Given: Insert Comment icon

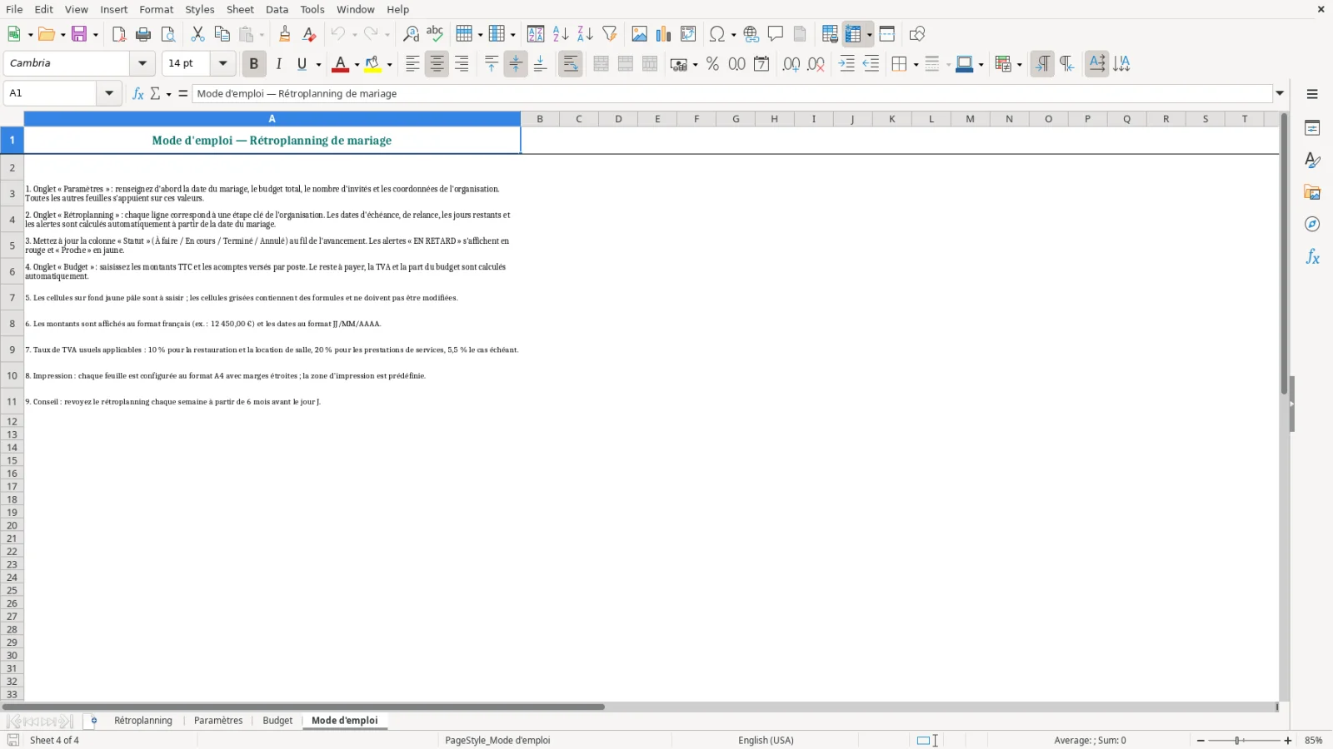Looking at the screenshot, I should point(776,34).
